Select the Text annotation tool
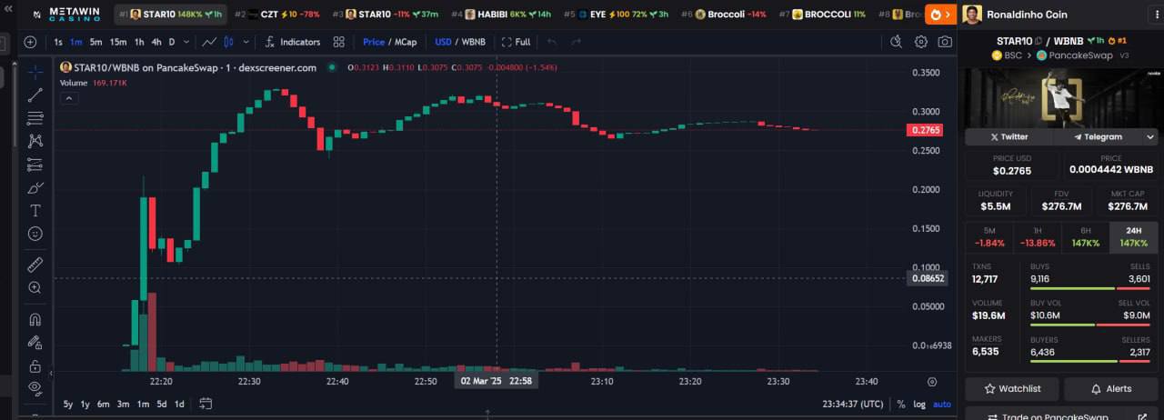 (35, 211)
